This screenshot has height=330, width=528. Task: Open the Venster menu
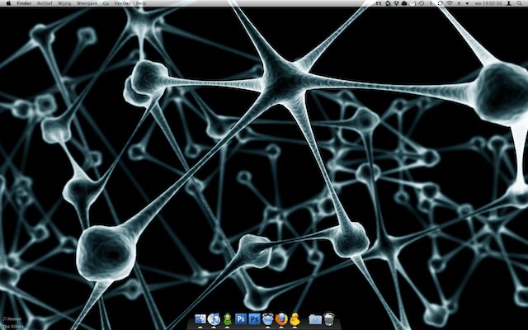coord(122,4)
